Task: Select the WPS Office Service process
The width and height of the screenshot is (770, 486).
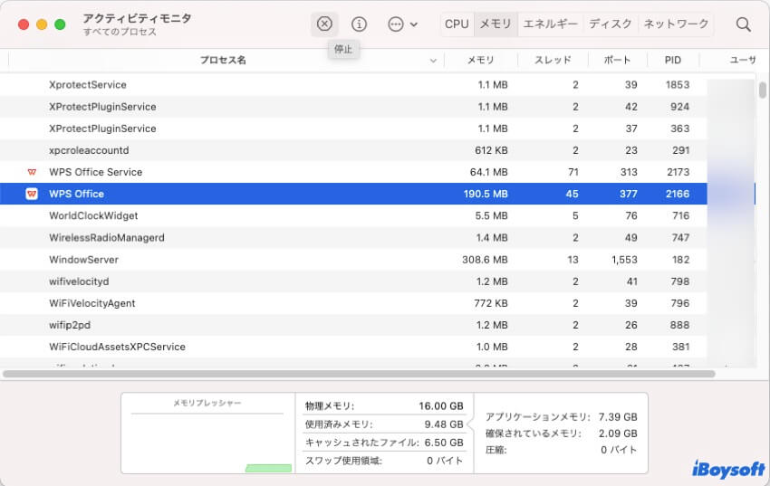Action: (x=353, y=172)
